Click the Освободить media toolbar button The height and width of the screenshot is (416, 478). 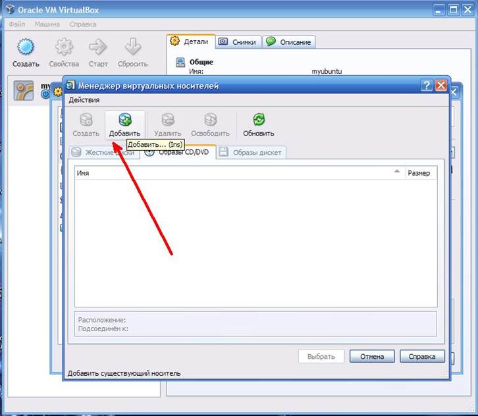point(210,125)
